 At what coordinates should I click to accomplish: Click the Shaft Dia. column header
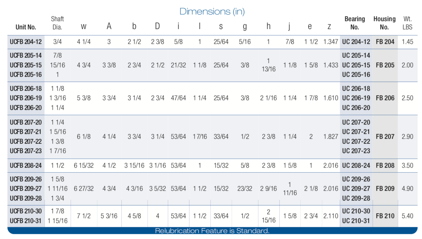coord(57,23)
